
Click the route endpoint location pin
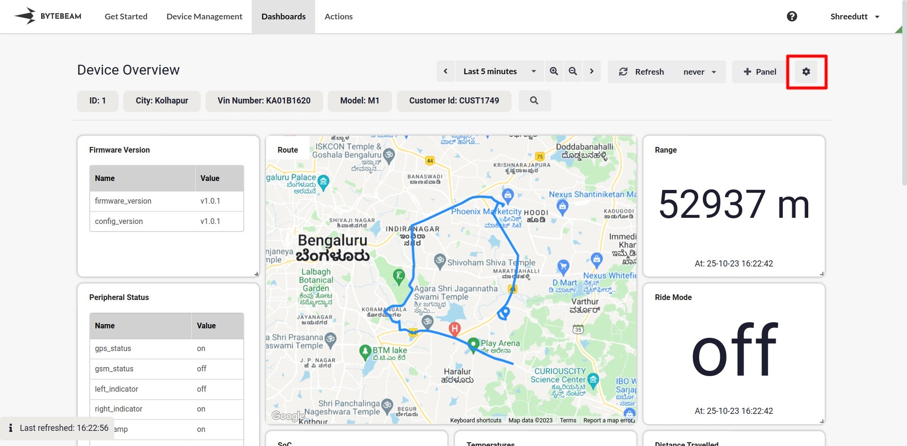505,312
